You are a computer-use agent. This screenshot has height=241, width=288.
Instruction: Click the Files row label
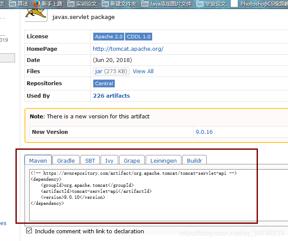pos(33,71)
